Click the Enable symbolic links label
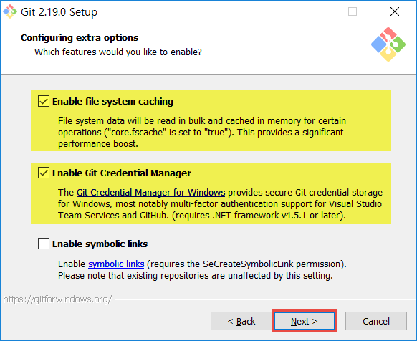 point(100,244)
